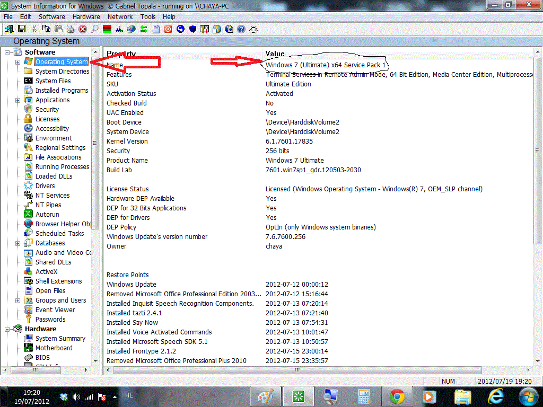This screenshot has height=407, width=543.
Task: Click the green arrows refresh icon
Action: (144, 29)
